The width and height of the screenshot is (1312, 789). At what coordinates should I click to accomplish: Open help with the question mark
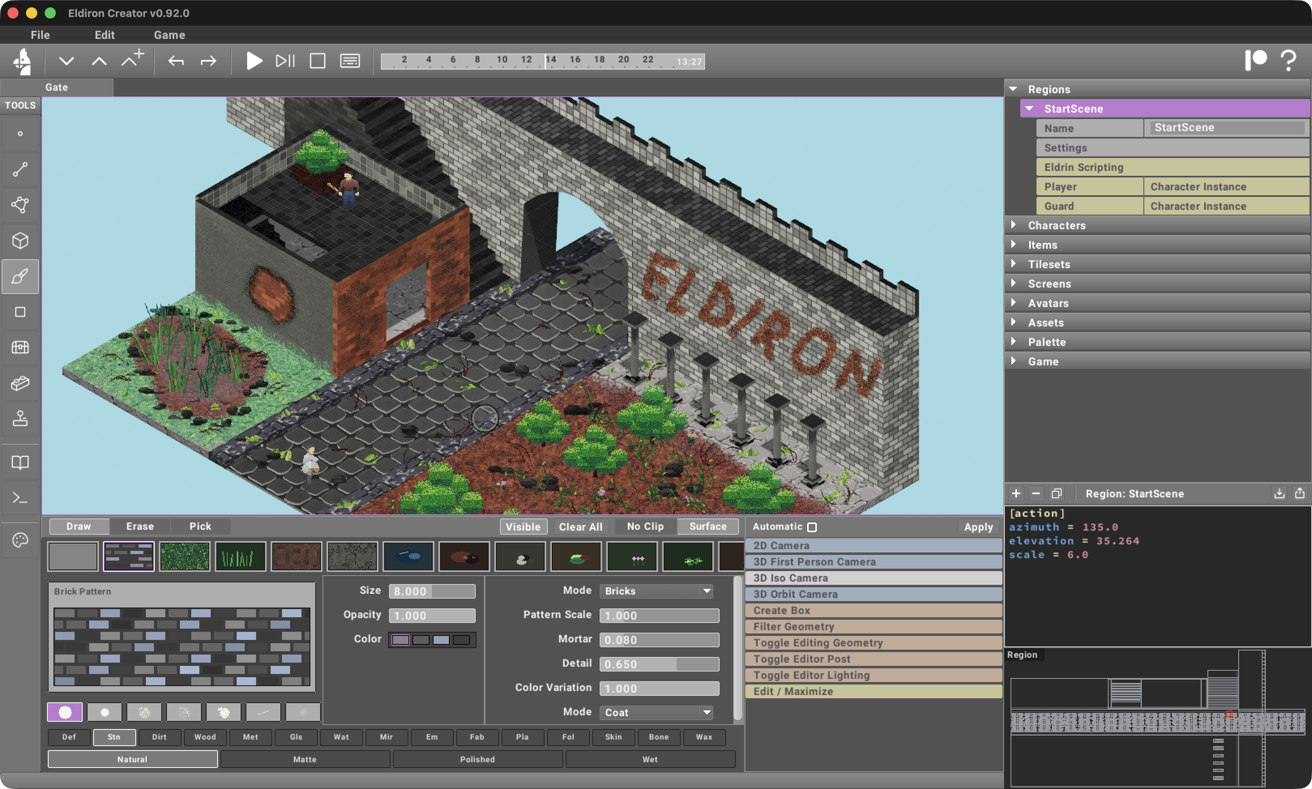(x=1288, y=60)
